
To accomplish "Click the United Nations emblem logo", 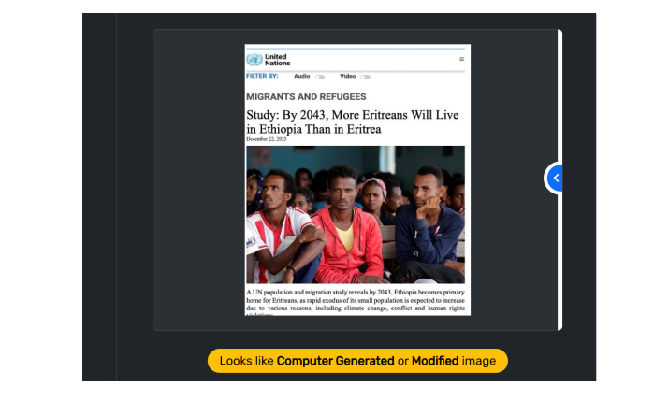I will click(x=254, y=60).
